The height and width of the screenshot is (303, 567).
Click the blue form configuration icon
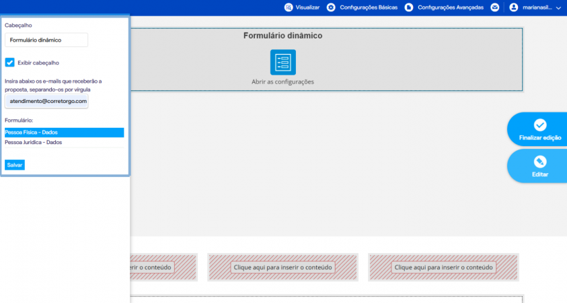coord(282,62)
